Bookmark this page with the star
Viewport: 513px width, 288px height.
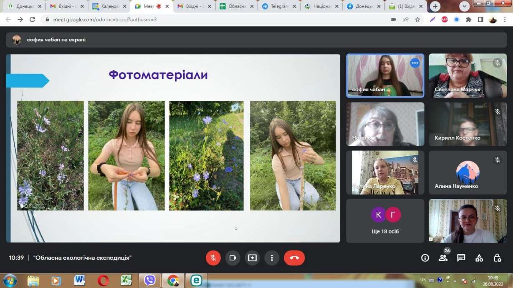417,20
